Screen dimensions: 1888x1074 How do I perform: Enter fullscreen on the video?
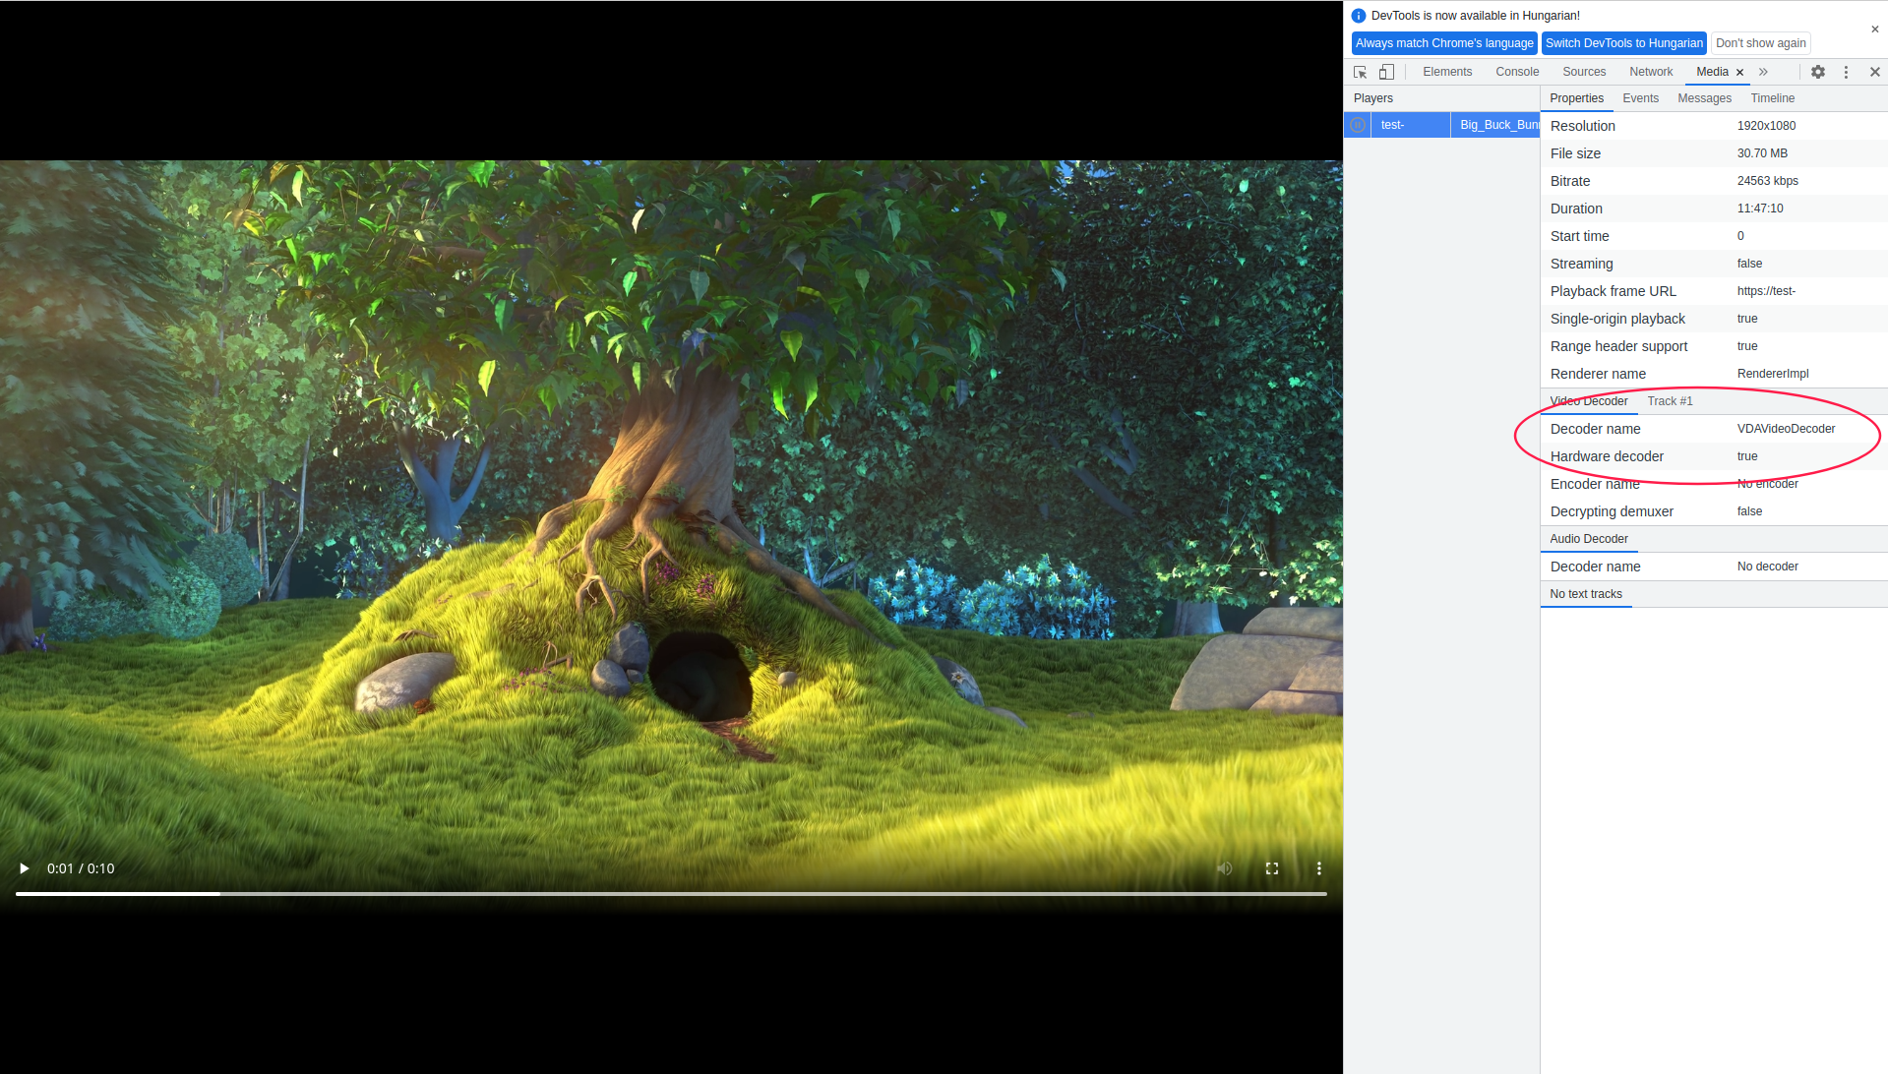tap(1272, 868)
